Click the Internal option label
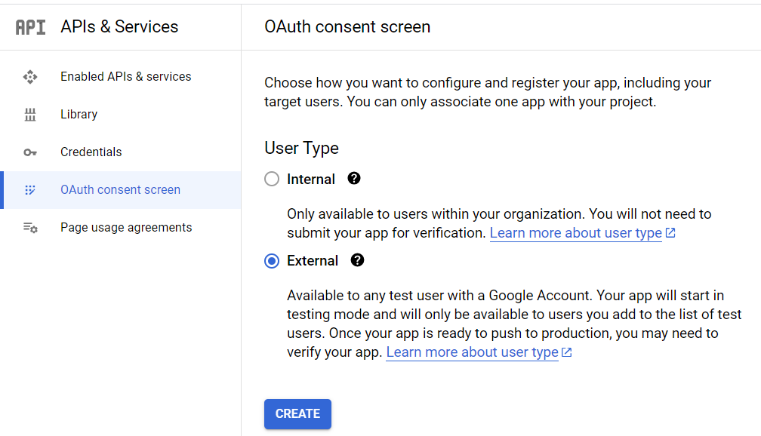 [311, 180]
